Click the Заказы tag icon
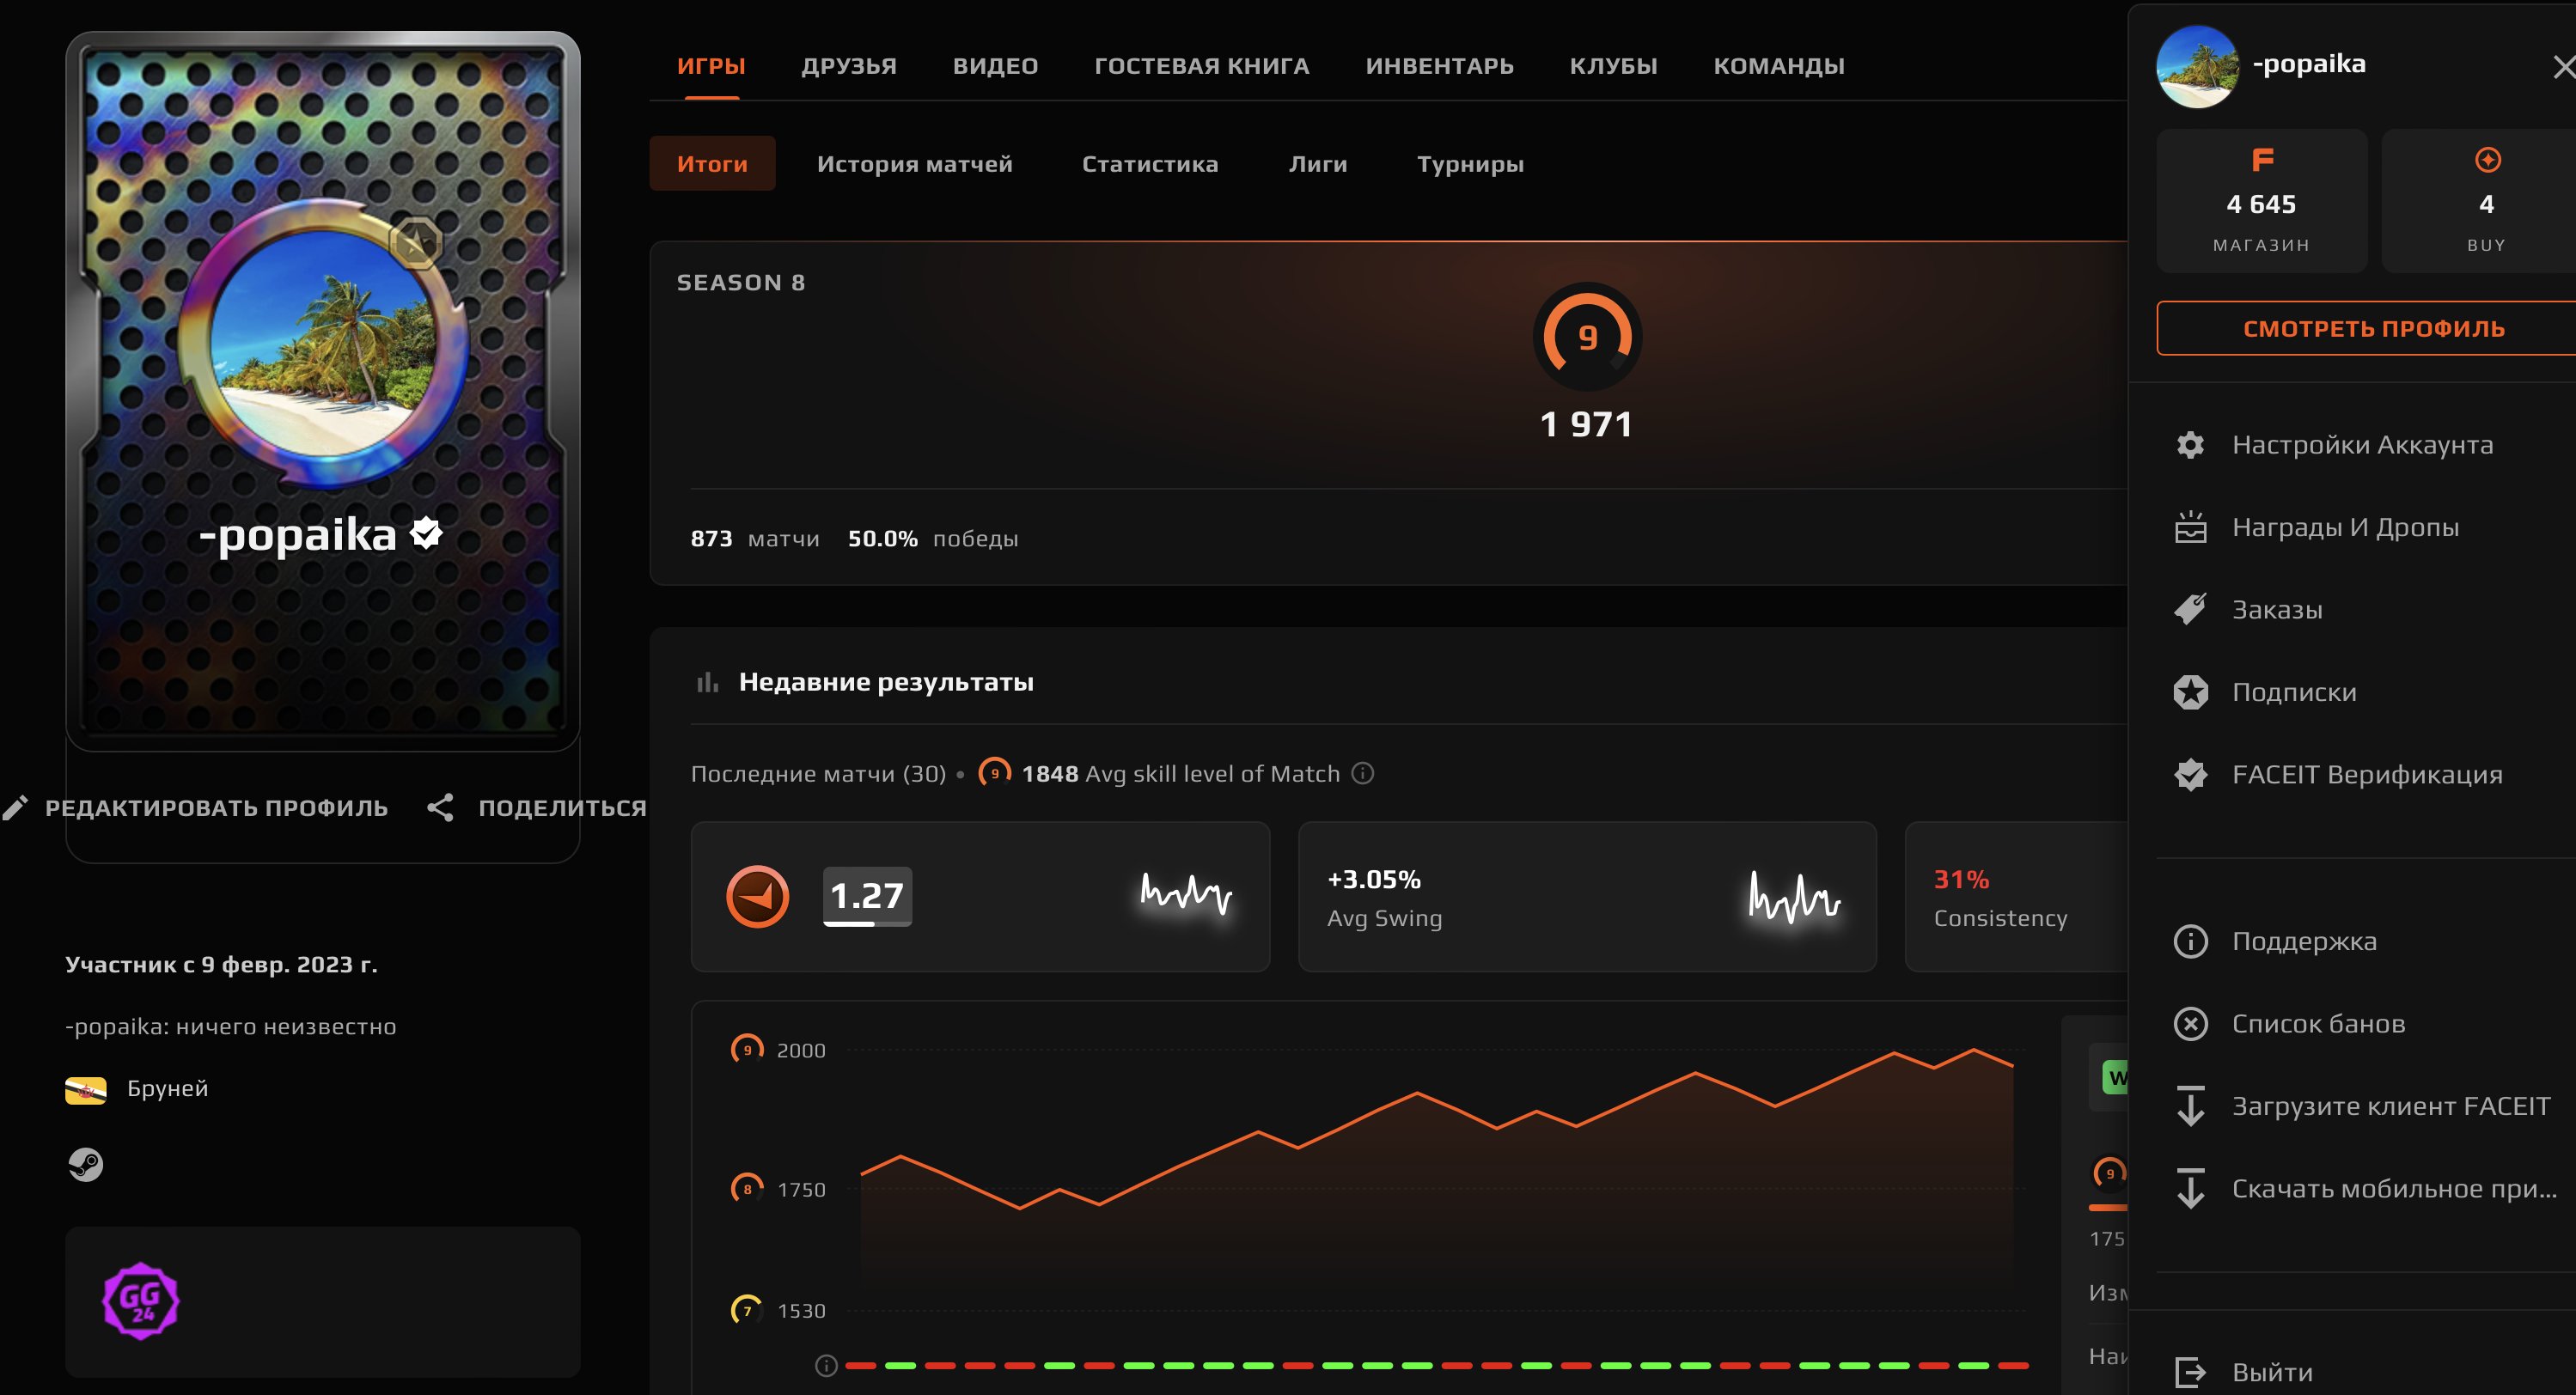 2190,609
